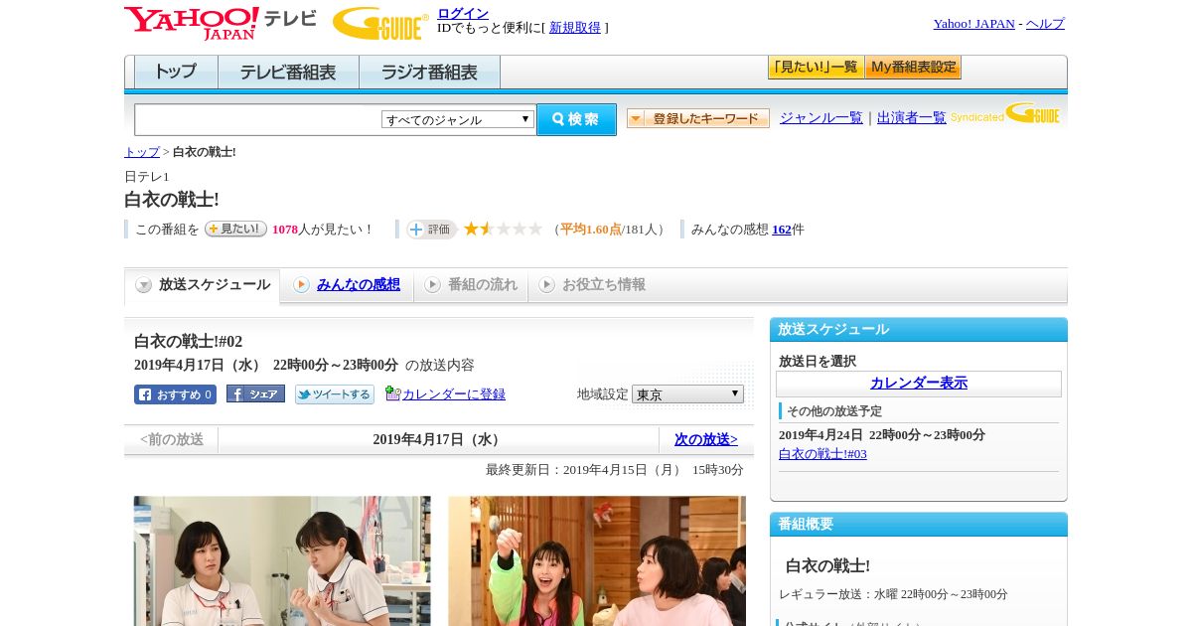1192x626 pixels.
Task: Click the G-GUIDE logo in header
Action: click(380, 24)
